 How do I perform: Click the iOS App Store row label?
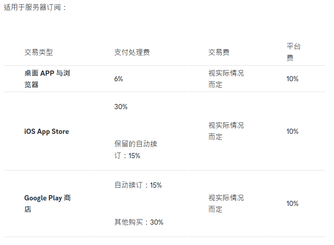point(47,131)
